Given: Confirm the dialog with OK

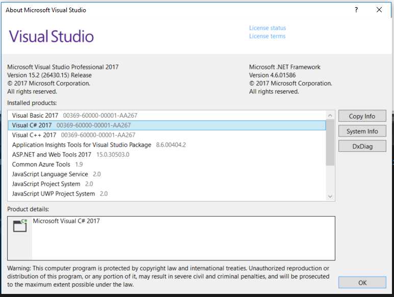Looking at the screenshot, I should pyautogui.click(x=362, y=283).
